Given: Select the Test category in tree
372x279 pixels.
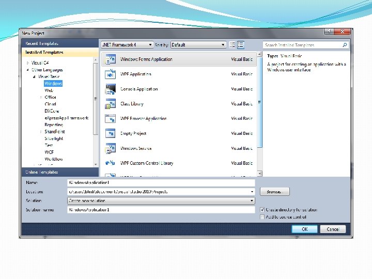Looking at the screenshot, I should tap(49, 145).
